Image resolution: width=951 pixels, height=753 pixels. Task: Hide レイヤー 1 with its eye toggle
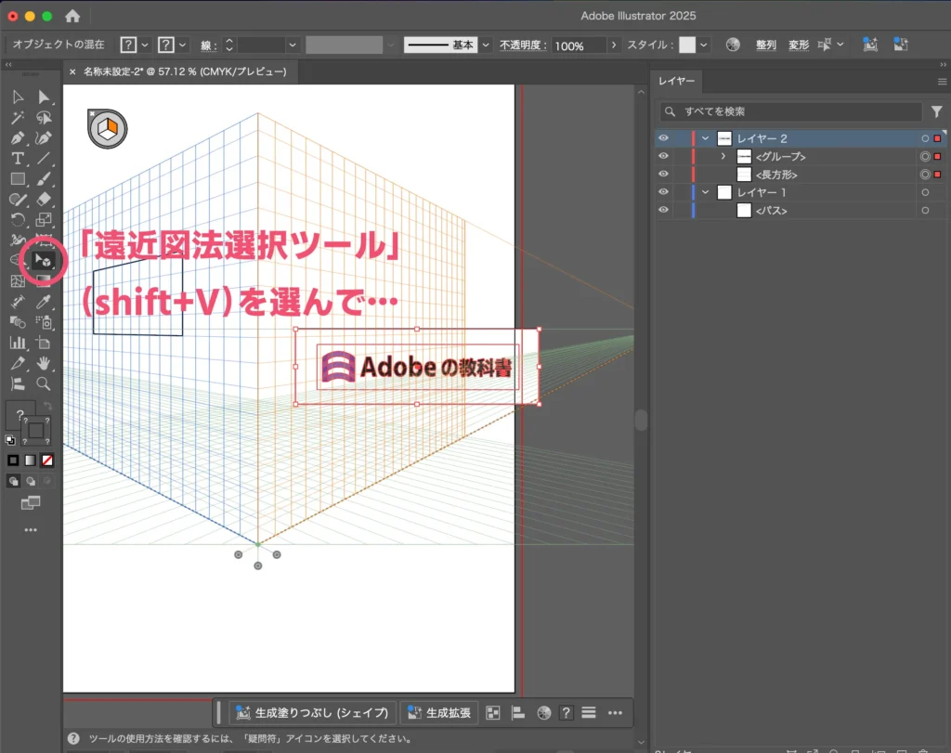(x=663, y=191)
